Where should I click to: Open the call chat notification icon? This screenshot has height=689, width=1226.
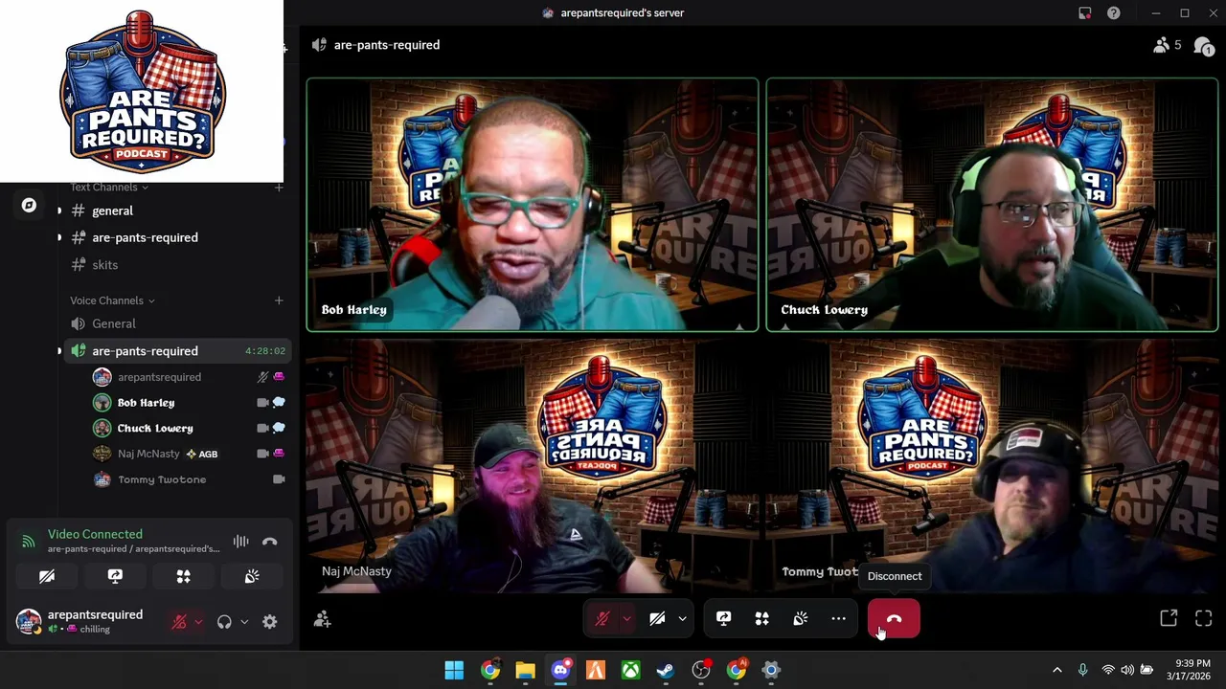coord(1204,45)
